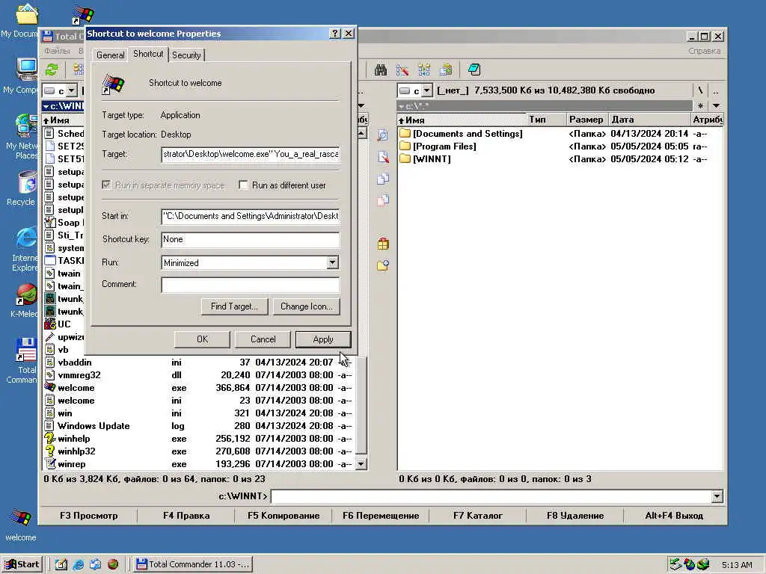Click the multi-rename tool icon in toolbar
The width and height of the screenshot is (766, 574).
(x=402, y=70)
